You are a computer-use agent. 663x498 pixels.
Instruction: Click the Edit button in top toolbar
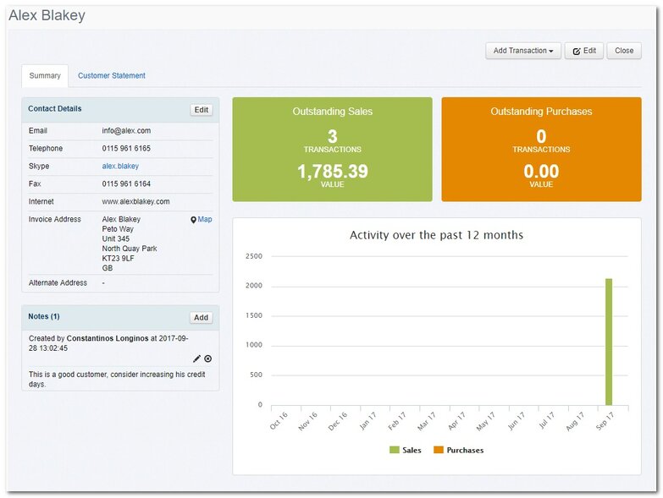tap(584, 51)
